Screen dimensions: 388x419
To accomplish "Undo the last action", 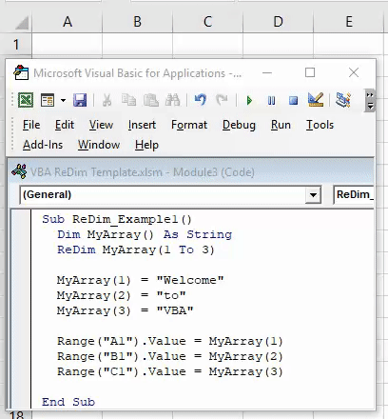I will coord(201,100).
